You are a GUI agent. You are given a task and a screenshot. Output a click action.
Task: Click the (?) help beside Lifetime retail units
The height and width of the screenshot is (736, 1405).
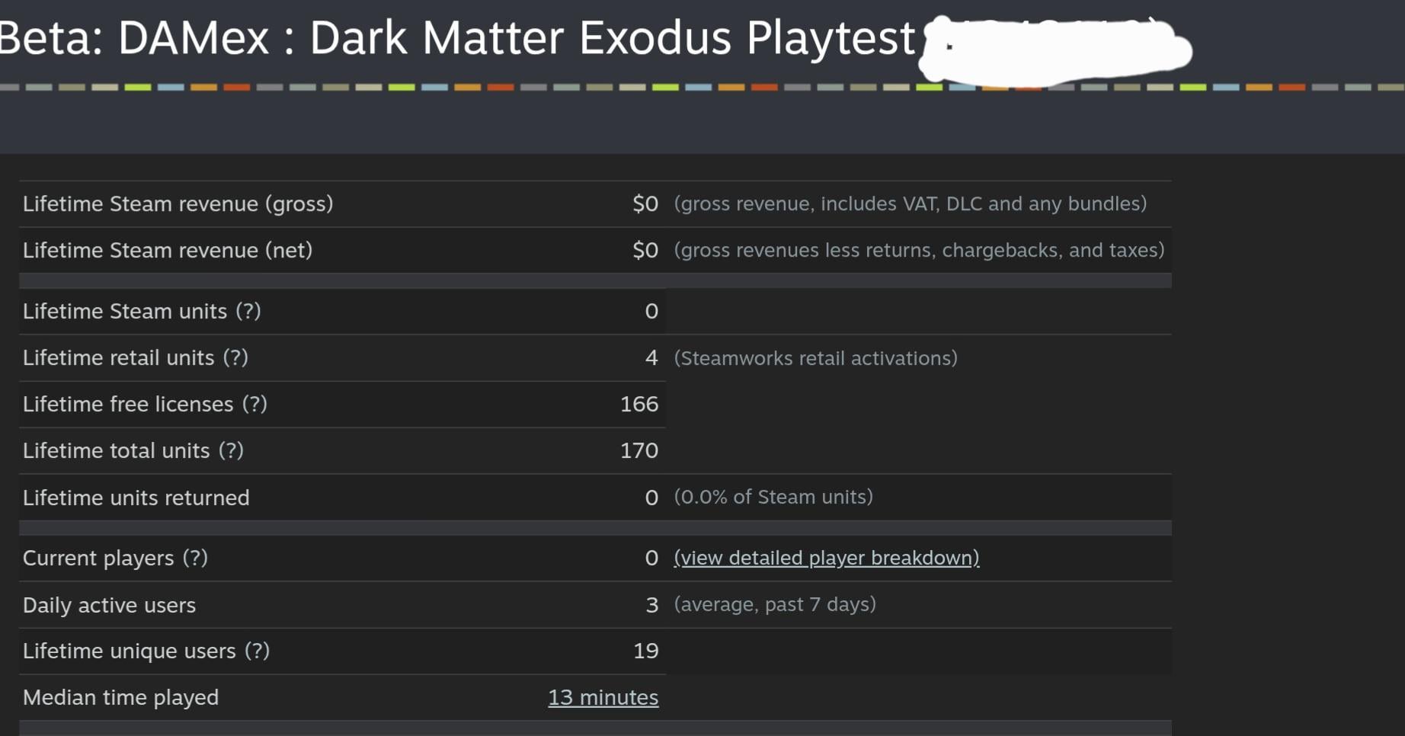tap(235, 357)
